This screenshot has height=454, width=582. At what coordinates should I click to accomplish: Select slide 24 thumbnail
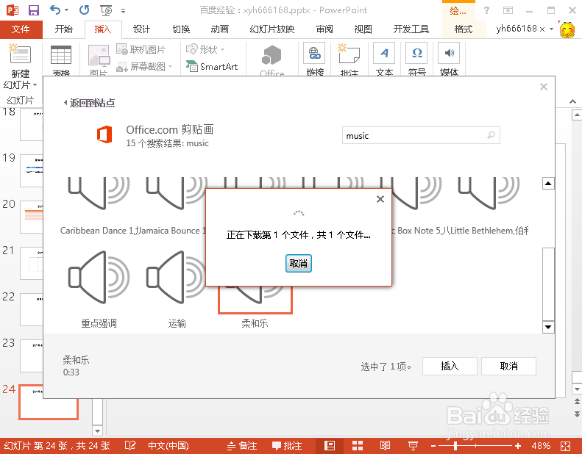pyautogui.click(x=49, y=402)
